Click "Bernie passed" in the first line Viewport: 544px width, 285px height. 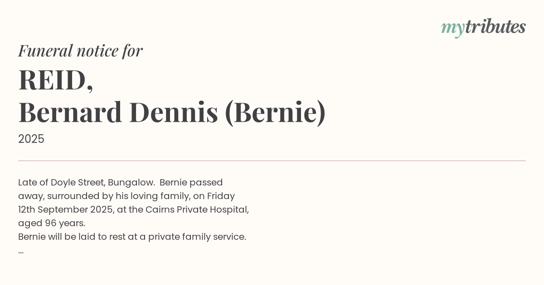click(x=191, y=182)
